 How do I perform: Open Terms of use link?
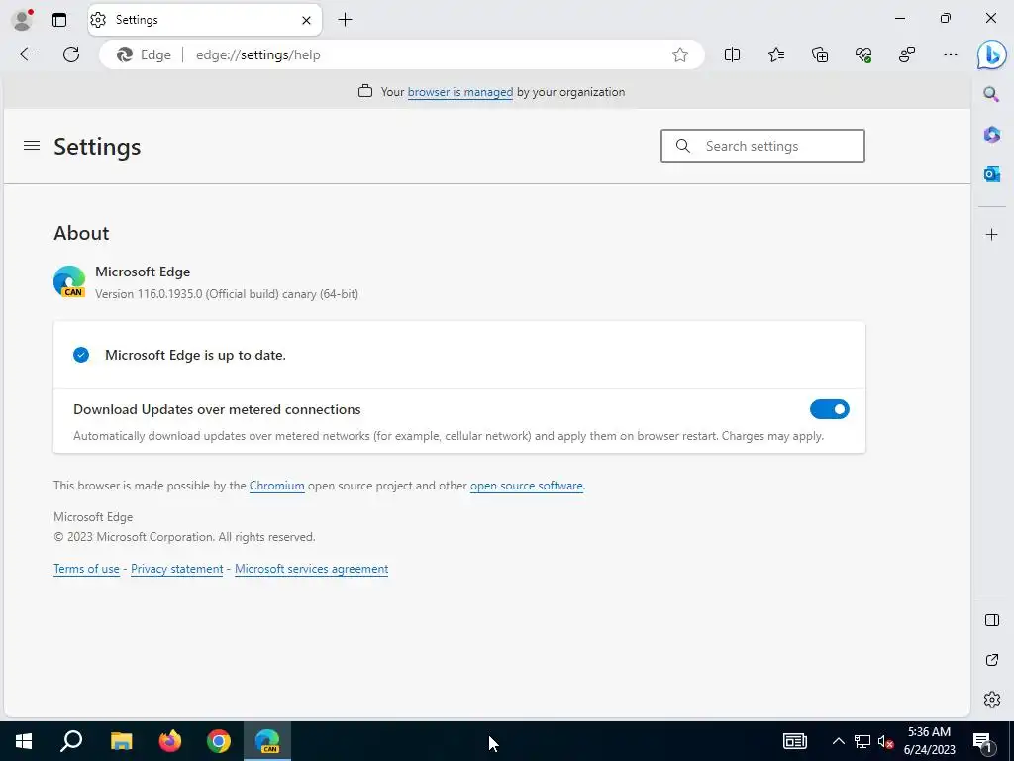pyautogui.click(x=87, y=569)
